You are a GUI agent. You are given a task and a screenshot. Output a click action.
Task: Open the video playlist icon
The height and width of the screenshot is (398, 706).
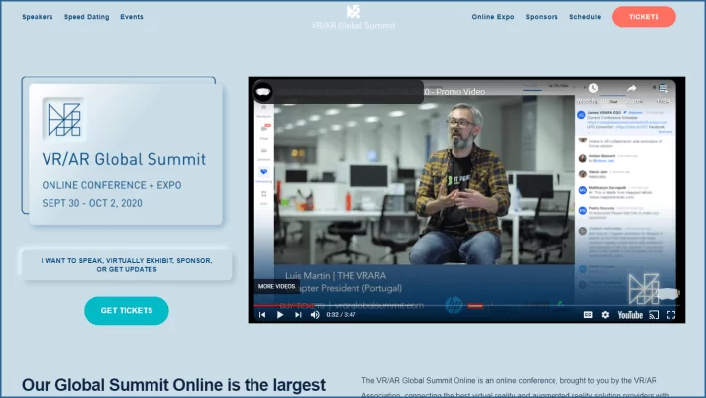663,88
